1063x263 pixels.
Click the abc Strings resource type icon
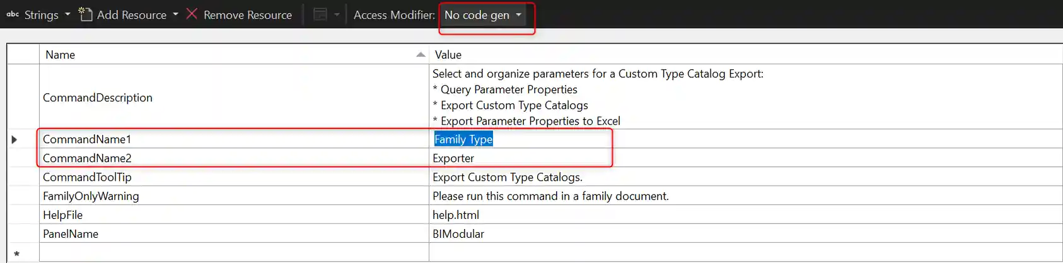(x=13, y=14)
